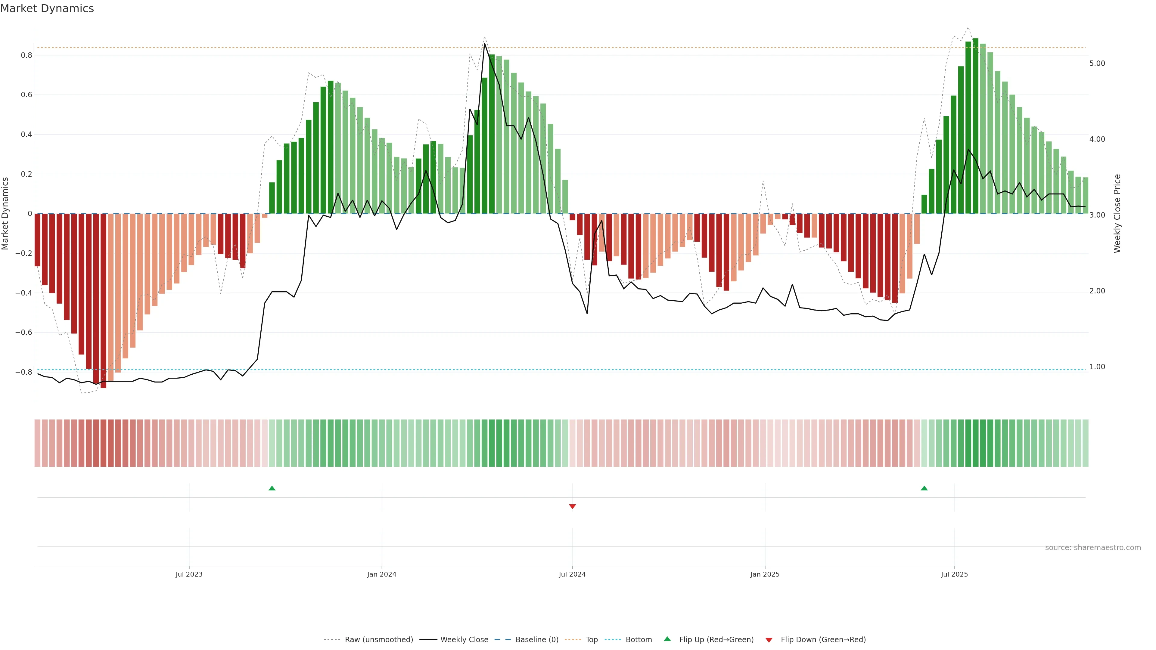This screenshot has width=1156, height=650.
Task: Toggle the Flip Down legend triangle icon
Action: coord(769,640)
